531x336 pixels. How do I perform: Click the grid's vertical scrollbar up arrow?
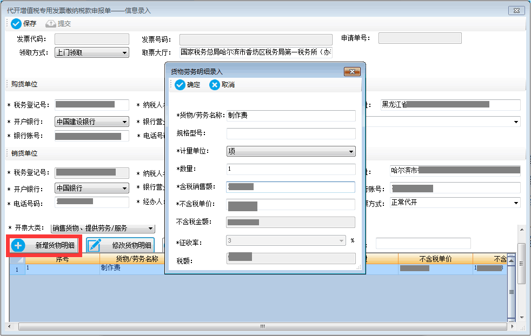512,260
